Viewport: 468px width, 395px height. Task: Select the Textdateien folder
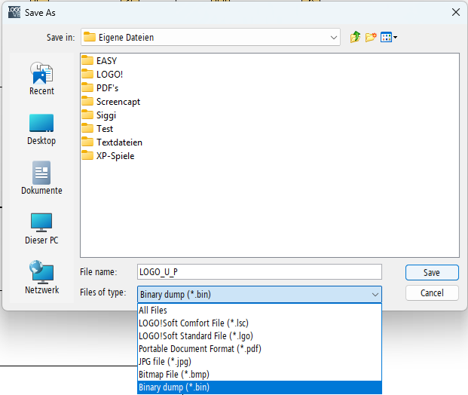pos(112,142)
